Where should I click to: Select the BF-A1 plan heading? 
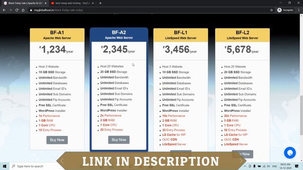(x=57, y=33)
